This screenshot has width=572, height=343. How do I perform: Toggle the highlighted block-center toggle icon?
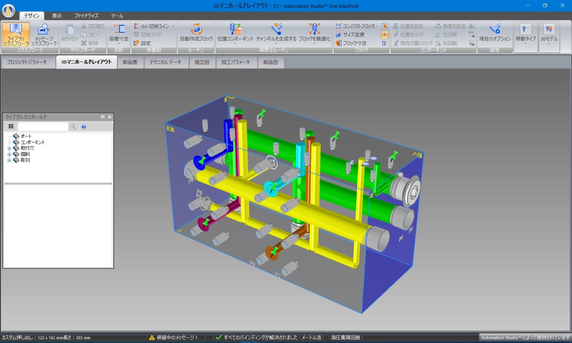click(385, 34)
